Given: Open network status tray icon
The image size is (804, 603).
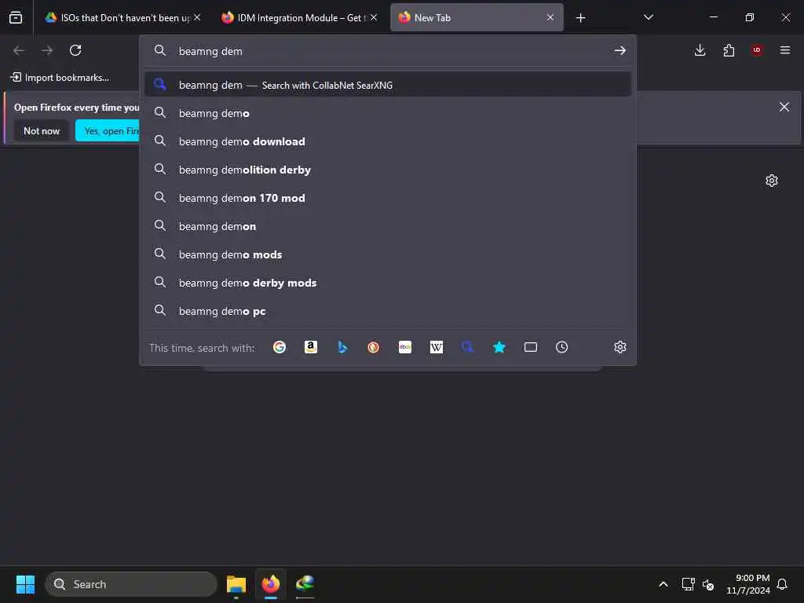Looking at the screenshot, I should [x=688, y=584].
